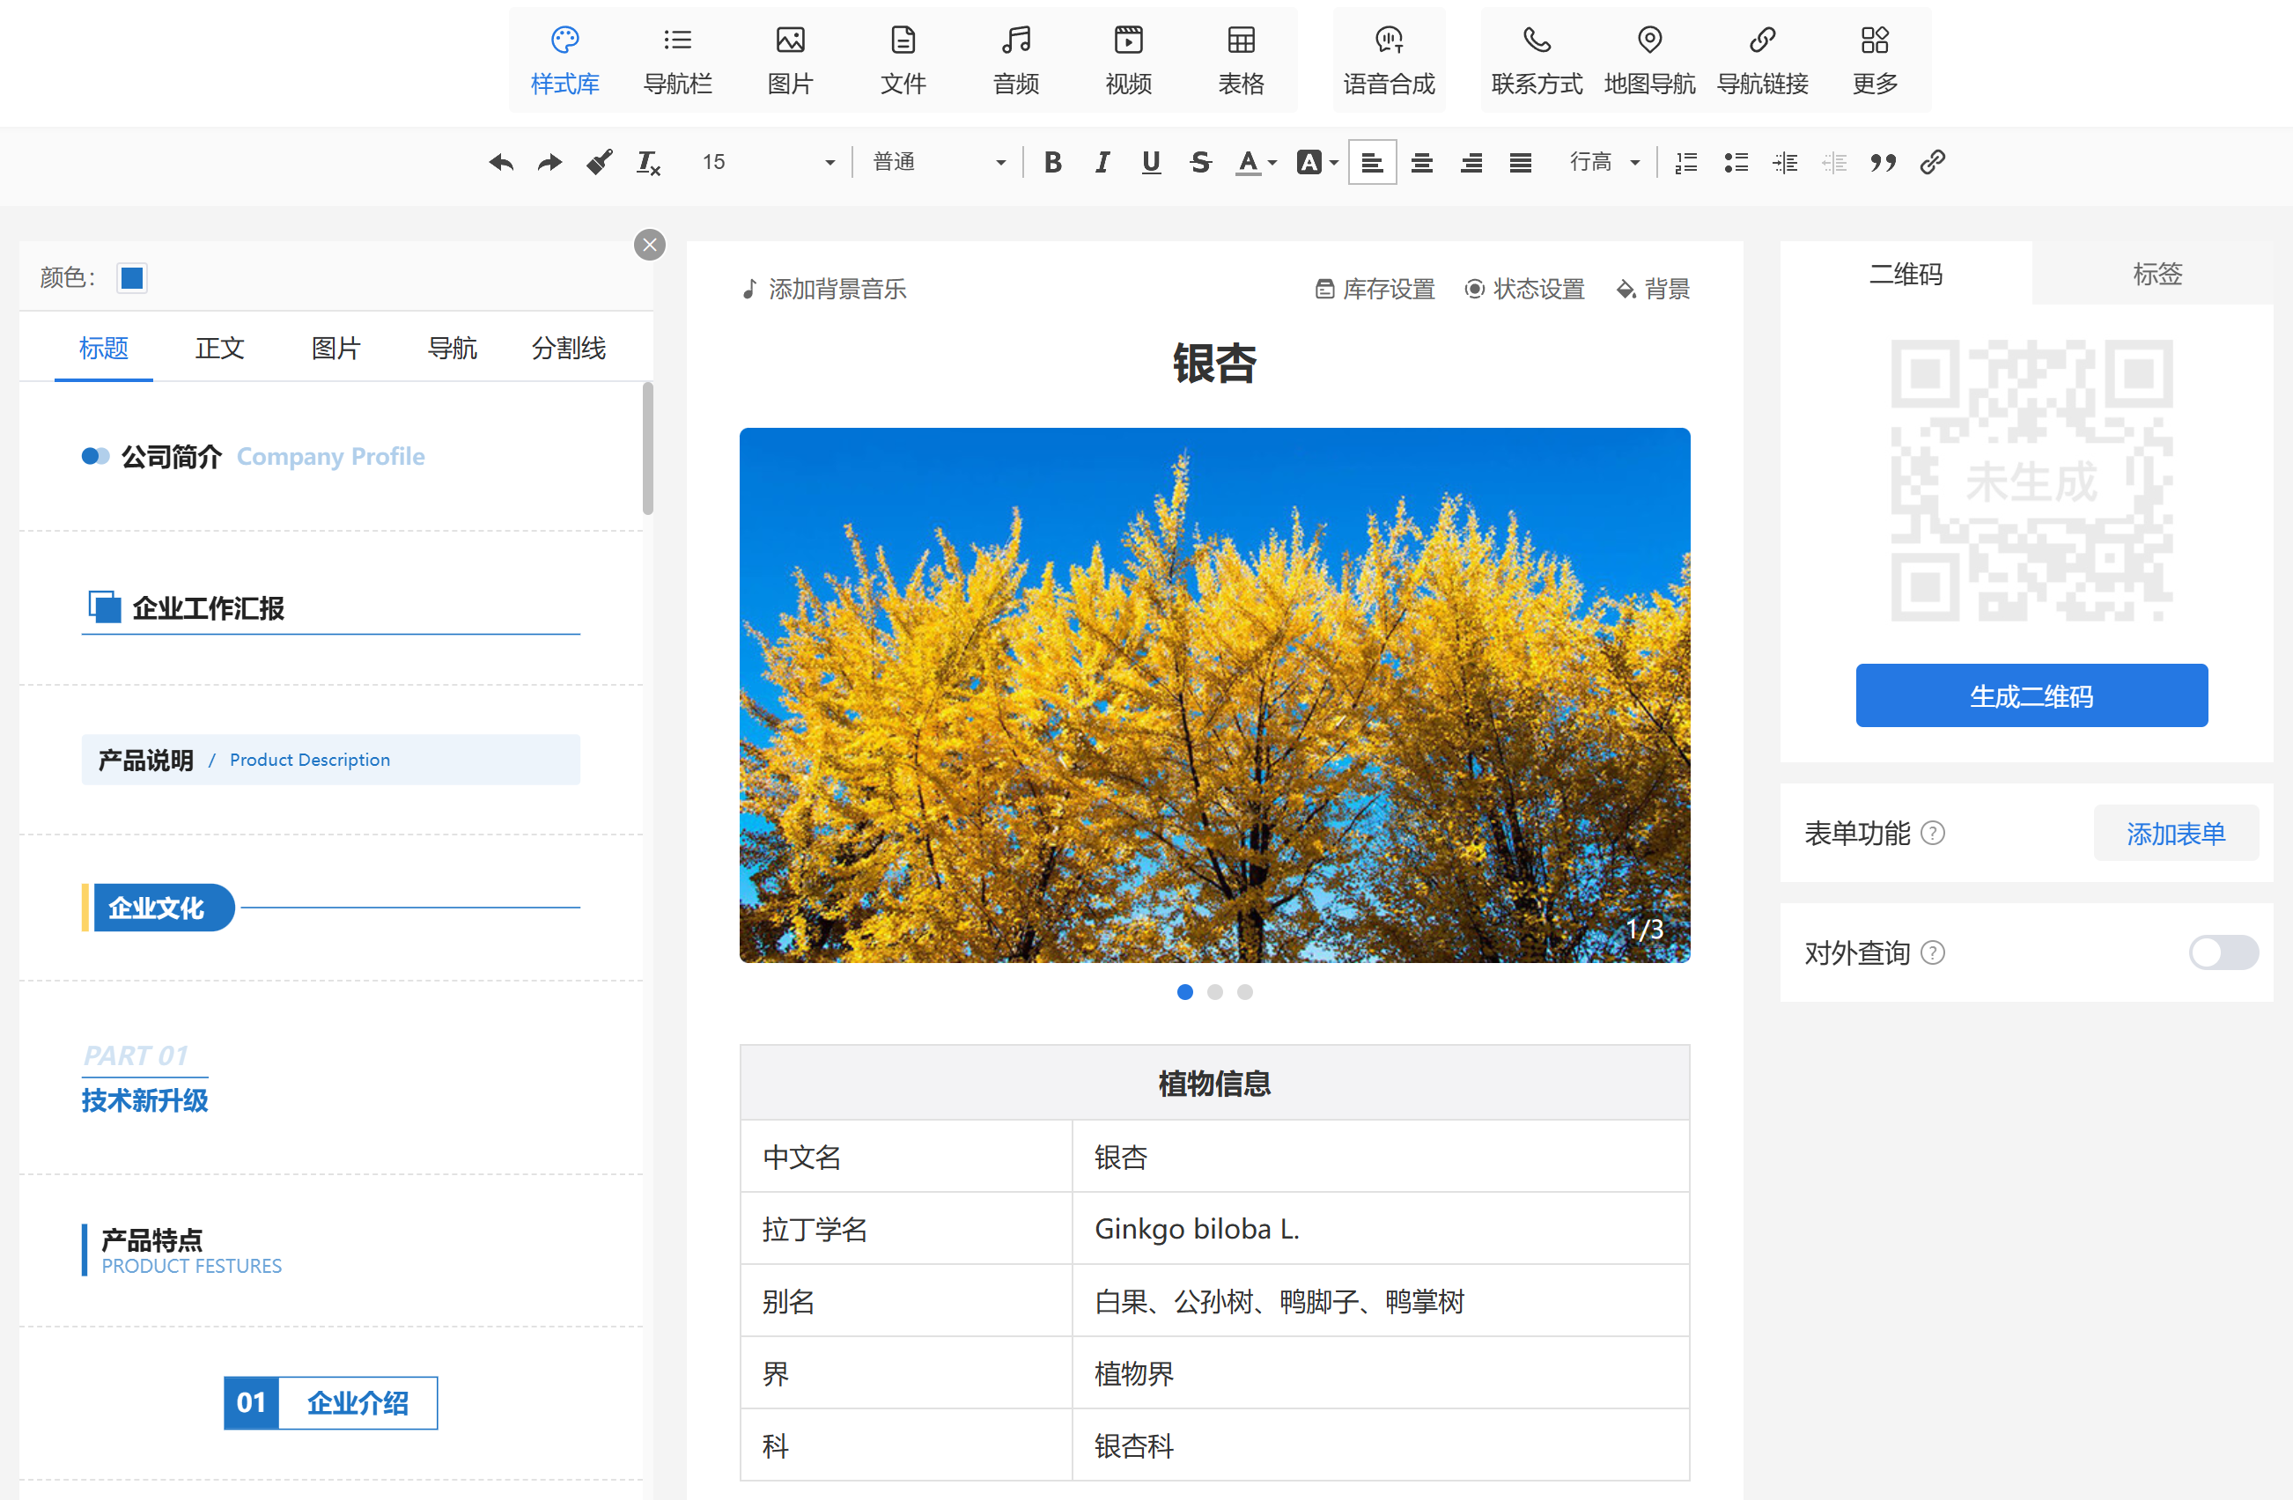Show help for 对外查询
The height and width of the screenshot is (1500, 2293).
pyautogui.click(x=1933, y=952)
